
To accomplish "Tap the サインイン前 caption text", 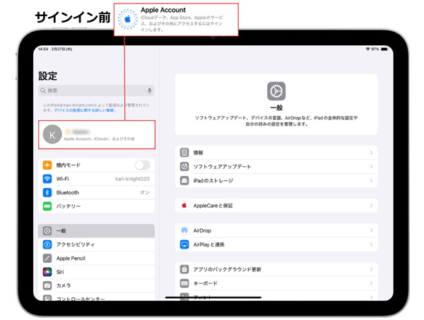I will (x=73, y=17).
